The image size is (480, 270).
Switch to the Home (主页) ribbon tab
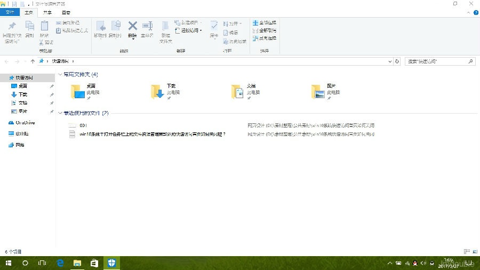[29, 13]
